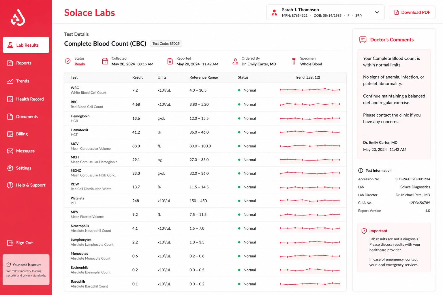The width and height of the screenshot is (443, 295).
Task: Click the RBC reference range 3.80 – 5.20
Action: (199, 105)
